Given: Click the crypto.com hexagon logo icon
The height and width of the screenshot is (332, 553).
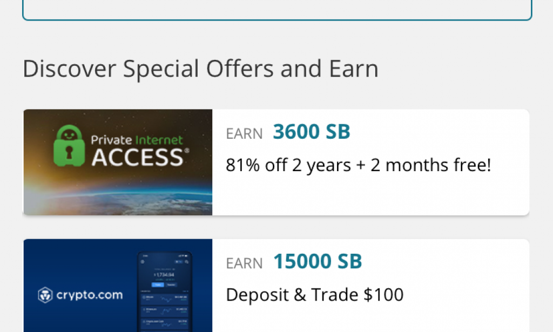Looking at the screenshot, I should pyautogui.click(x=46, y=296).
